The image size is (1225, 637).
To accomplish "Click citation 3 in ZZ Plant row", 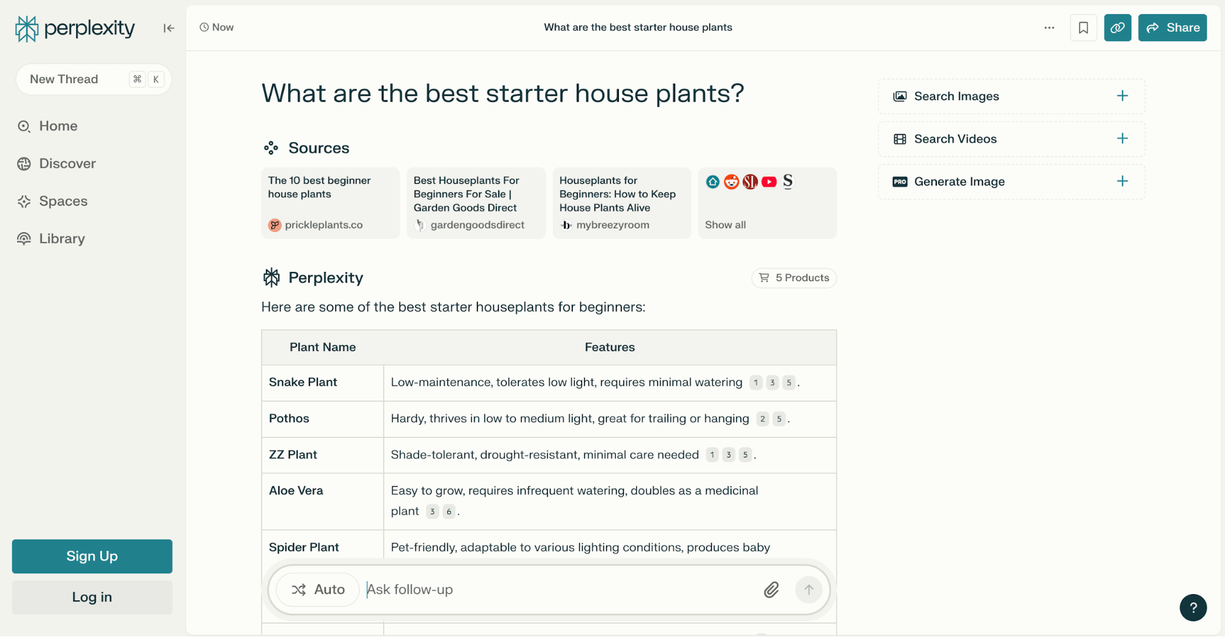I will [729, 455].
